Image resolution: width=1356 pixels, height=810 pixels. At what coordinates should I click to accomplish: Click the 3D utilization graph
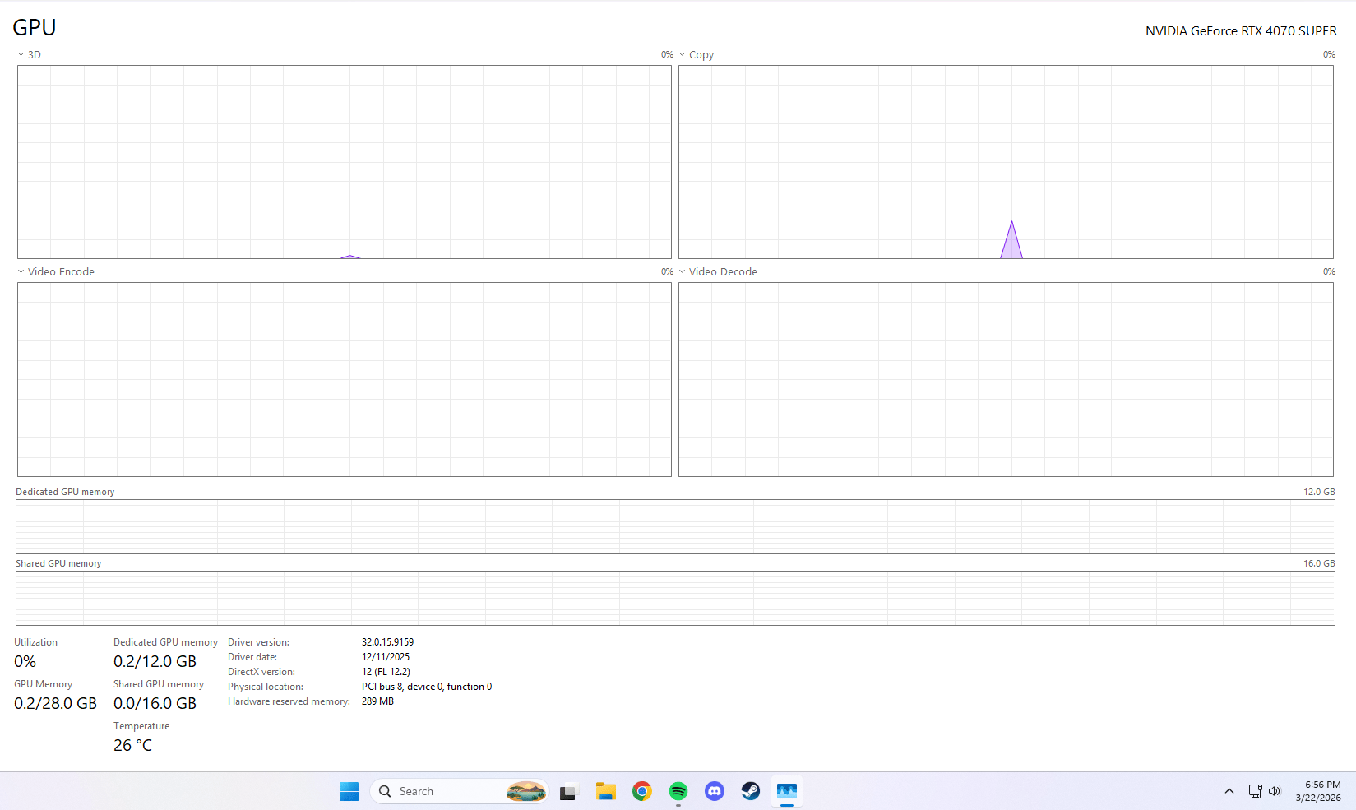(x=345, y=162)
